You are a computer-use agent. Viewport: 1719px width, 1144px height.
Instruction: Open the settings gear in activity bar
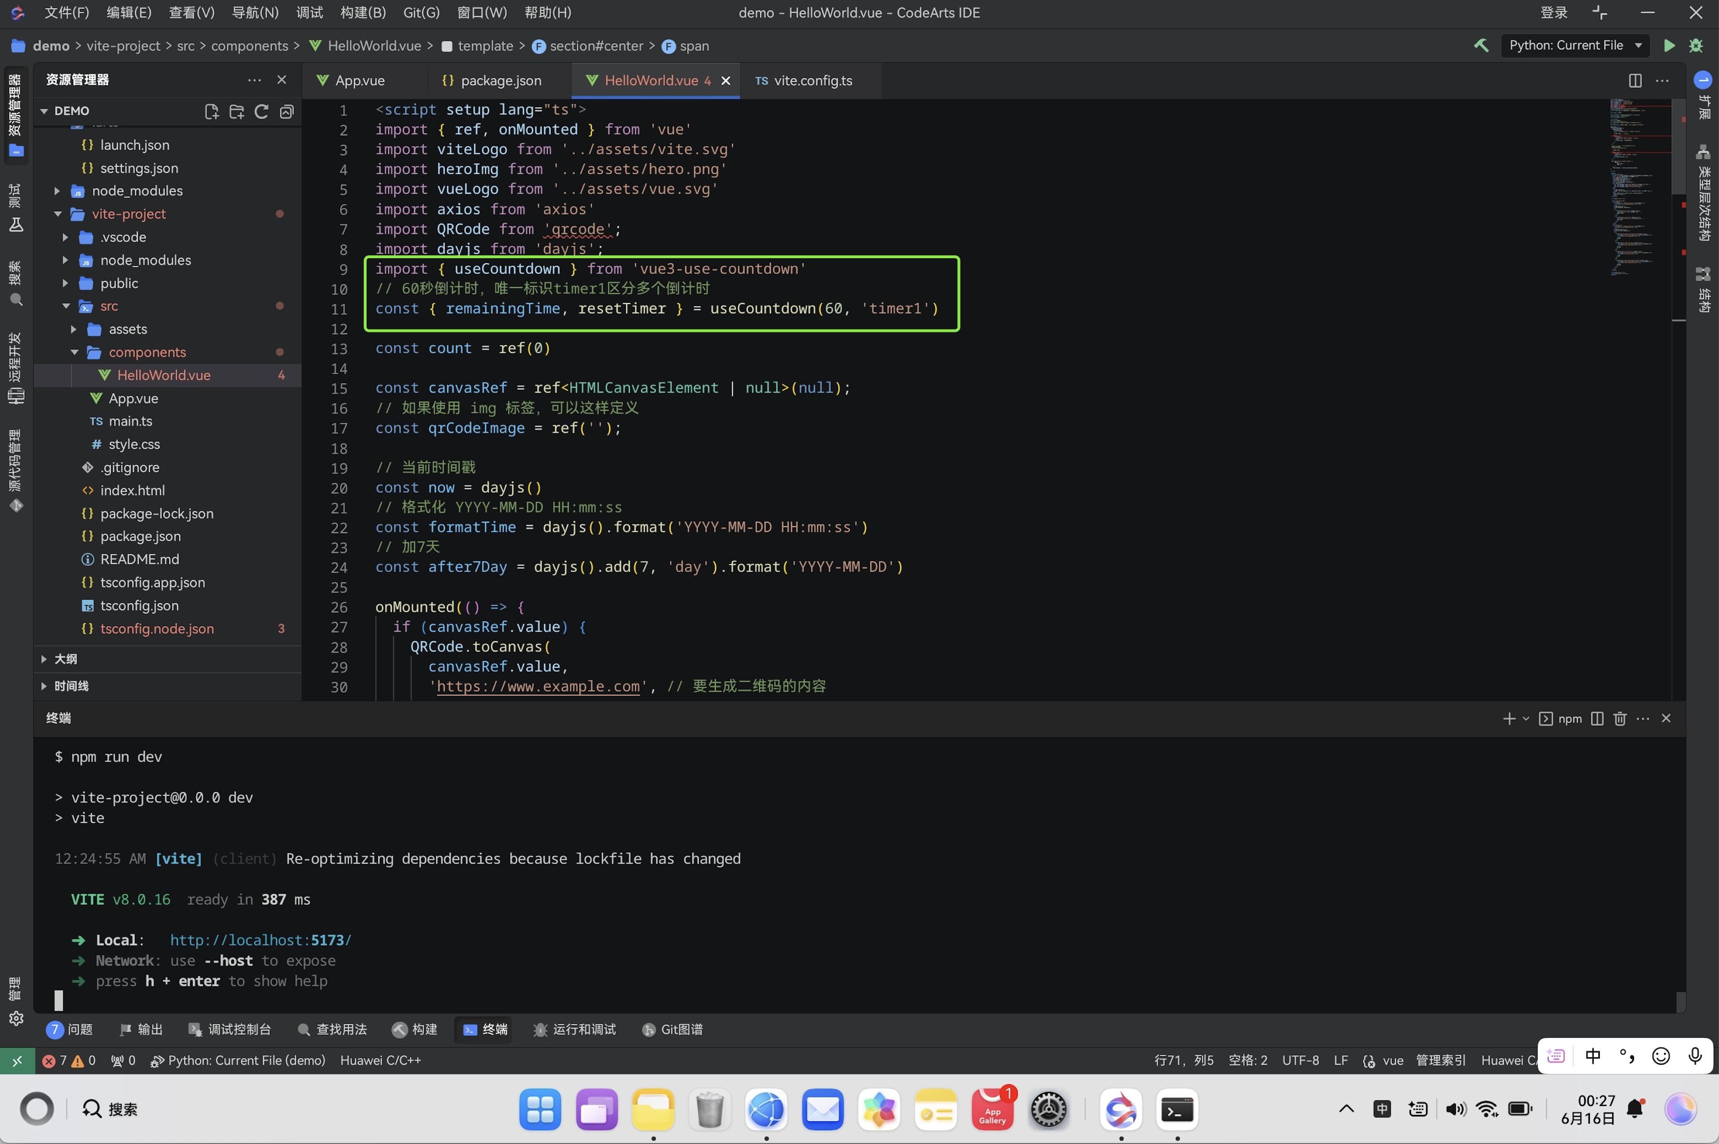click(16, 1018)
